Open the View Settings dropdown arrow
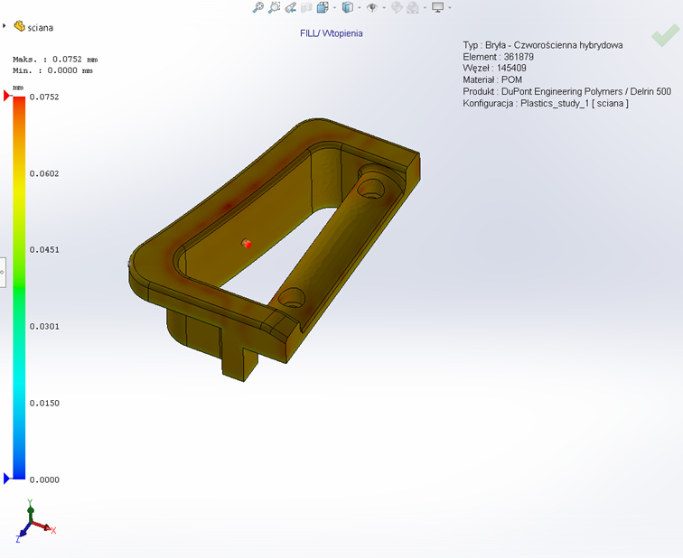683x558 pixels. pos(449,8)
